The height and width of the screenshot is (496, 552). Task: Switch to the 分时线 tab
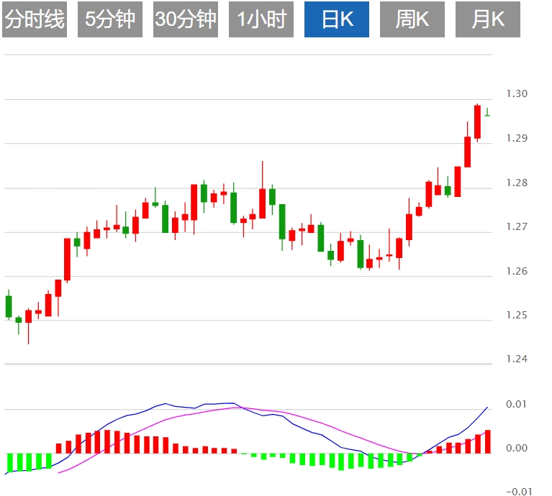(35, 19)
